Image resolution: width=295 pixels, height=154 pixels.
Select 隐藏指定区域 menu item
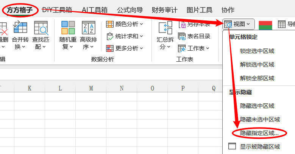tap(259, 133)
